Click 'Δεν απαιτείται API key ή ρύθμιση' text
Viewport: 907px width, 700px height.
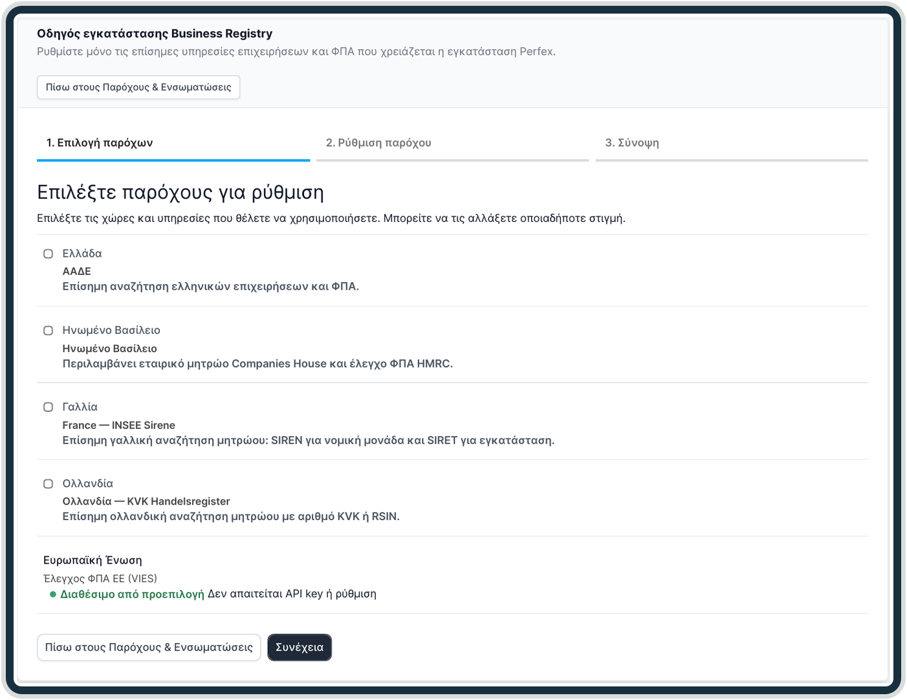click(x=292, y=594)
